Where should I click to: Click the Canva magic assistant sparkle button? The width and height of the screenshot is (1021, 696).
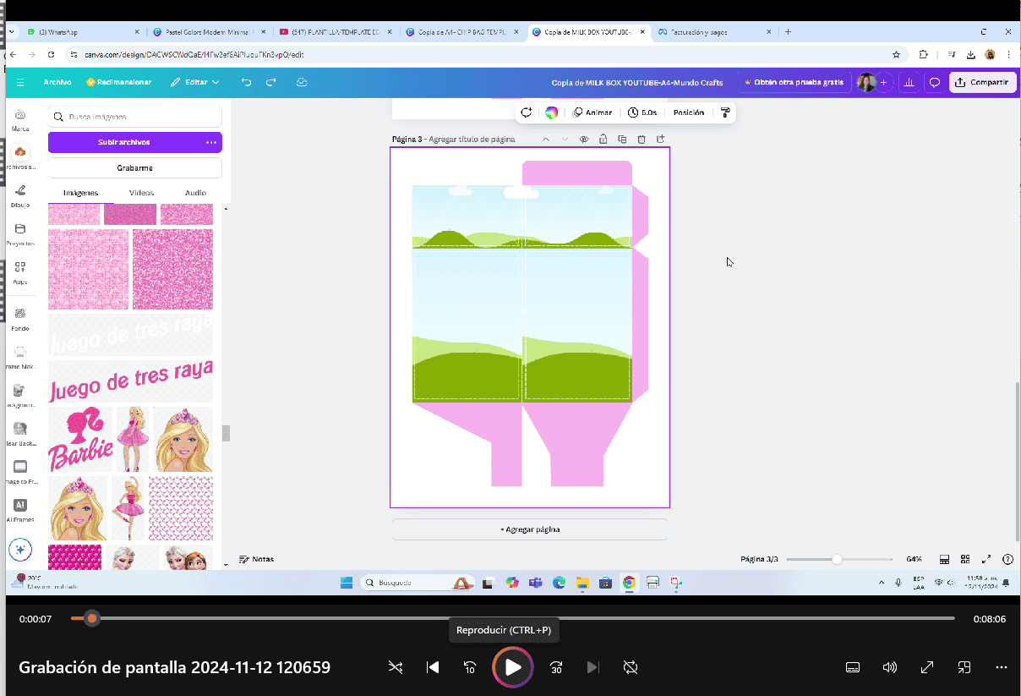pyautogui.click(x=21, y=550)
